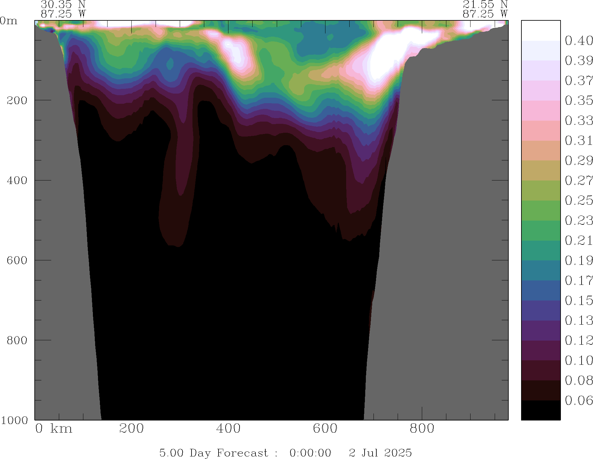593x459 pixels.
Task: Click the 2 Jul 2025 date text
Action: click(x=380, y=452)
